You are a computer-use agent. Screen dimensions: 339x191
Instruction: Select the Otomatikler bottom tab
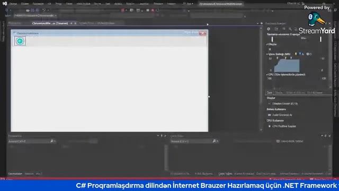pyautogui.click(x=15, y=173)
